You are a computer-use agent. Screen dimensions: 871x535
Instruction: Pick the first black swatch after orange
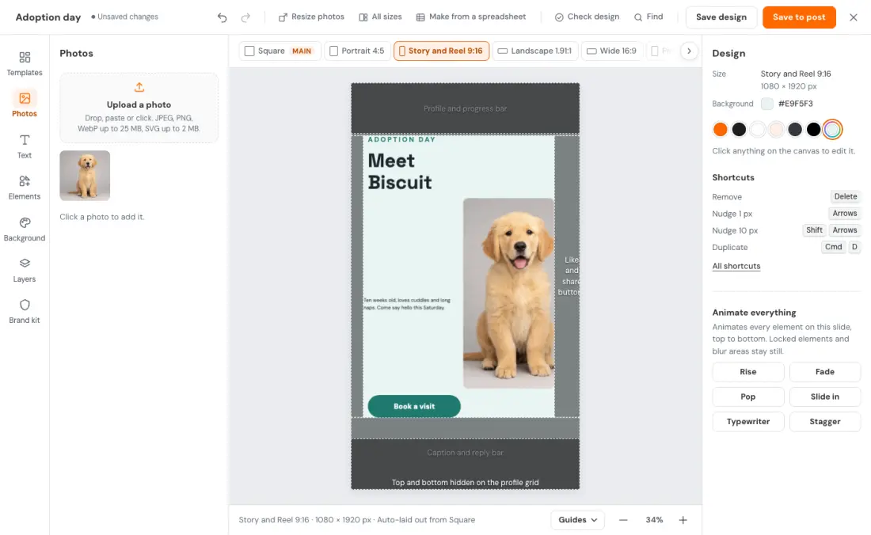click(739, 129)
